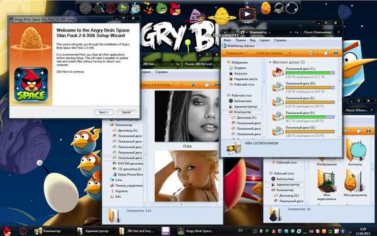Screen dimensions: 377x236
Task: Open Dropbox in the Компьютер window sidebar
Action: tap(238, 68)
